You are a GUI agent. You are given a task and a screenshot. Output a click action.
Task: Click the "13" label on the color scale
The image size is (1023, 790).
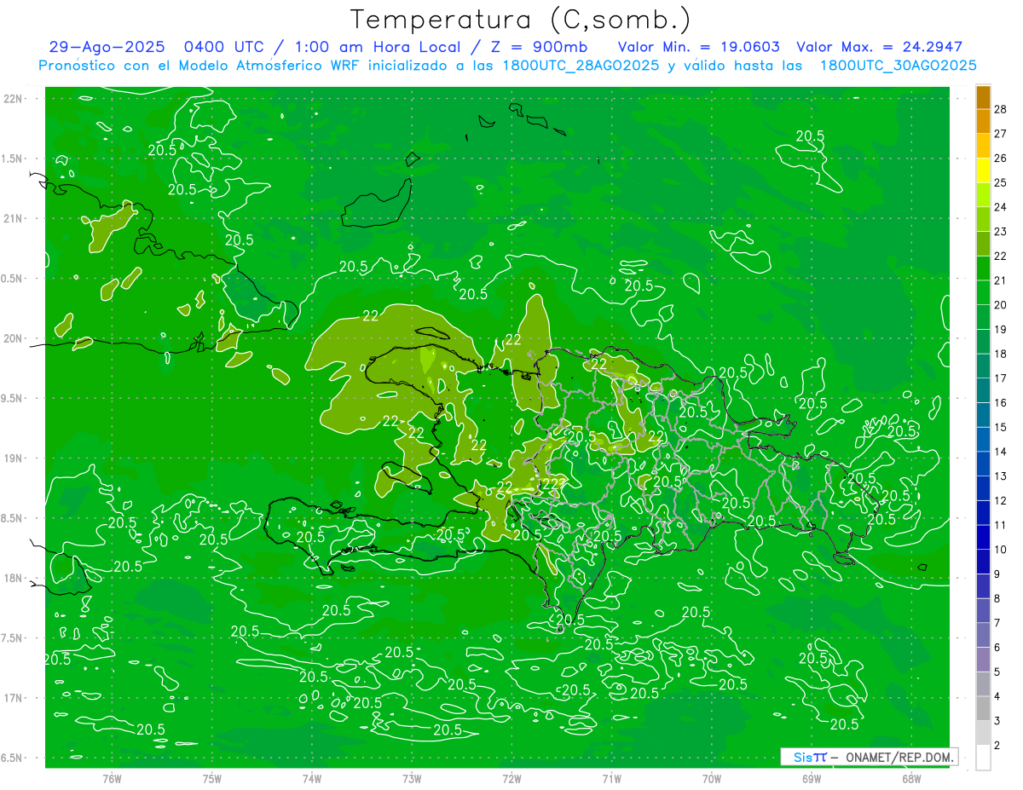(1001, 476)
